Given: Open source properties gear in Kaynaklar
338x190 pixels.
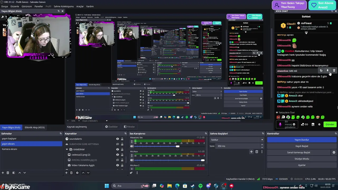Looking at the screenshot, I should point(77,173).
